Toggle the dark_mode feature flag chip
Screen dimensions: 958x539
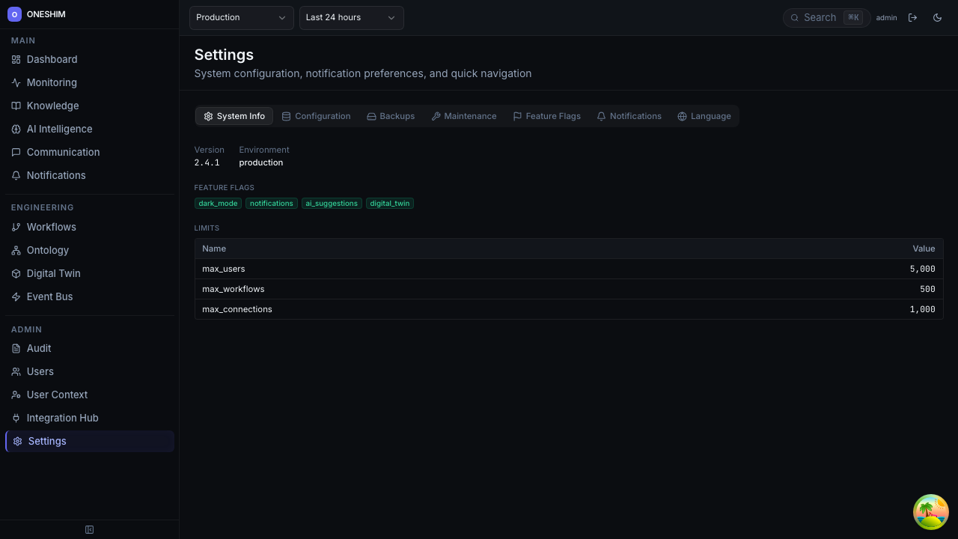click(218, 203)
